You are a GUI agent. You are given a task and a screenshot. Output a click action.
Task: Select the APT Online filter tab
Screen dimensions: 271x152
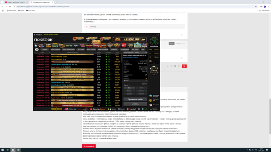pyautogui.click(x=81, y=50)
